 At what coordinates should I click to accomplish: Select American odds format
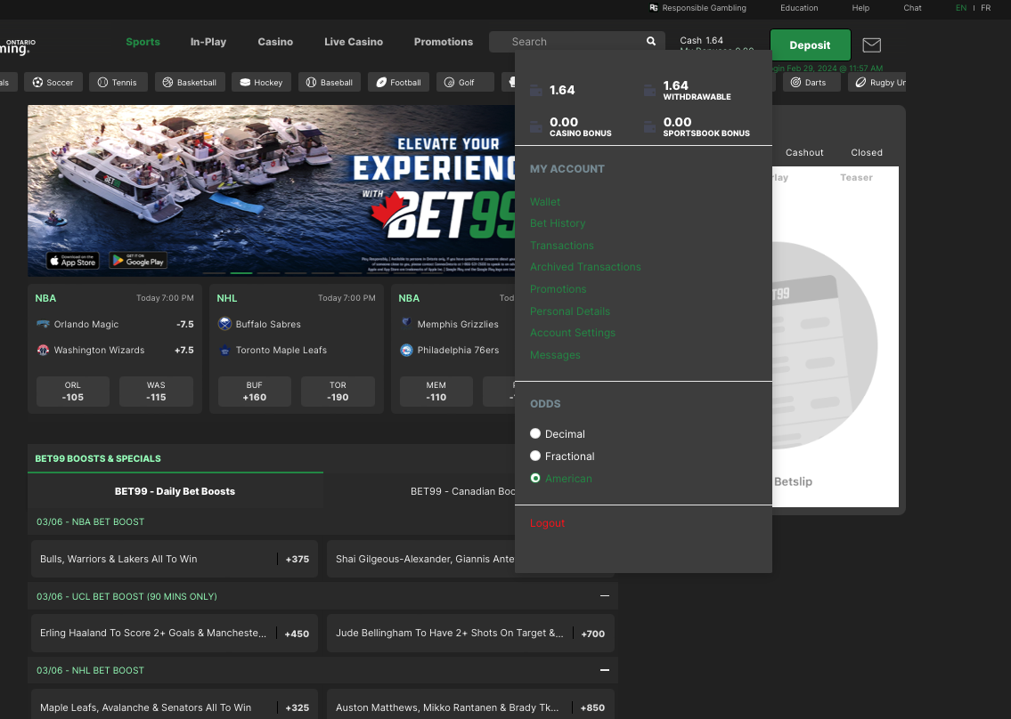[535, 479]
